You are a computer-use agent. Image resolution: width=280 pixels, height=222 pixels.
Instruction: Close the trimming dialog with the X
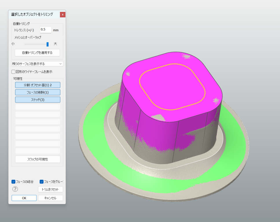[63, 14]
